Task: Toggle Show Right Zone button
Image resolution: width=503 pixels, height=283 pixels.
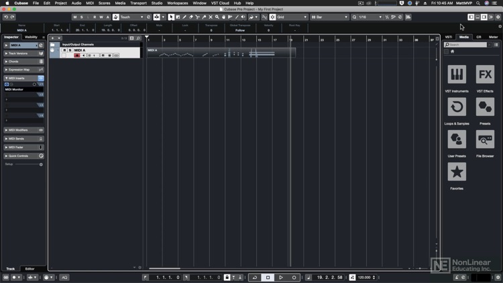Action: tap(484, 17)
